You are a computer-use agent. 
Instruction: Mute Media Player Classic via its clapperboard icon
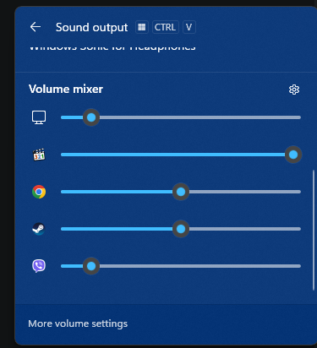click(x=39, y=155)
